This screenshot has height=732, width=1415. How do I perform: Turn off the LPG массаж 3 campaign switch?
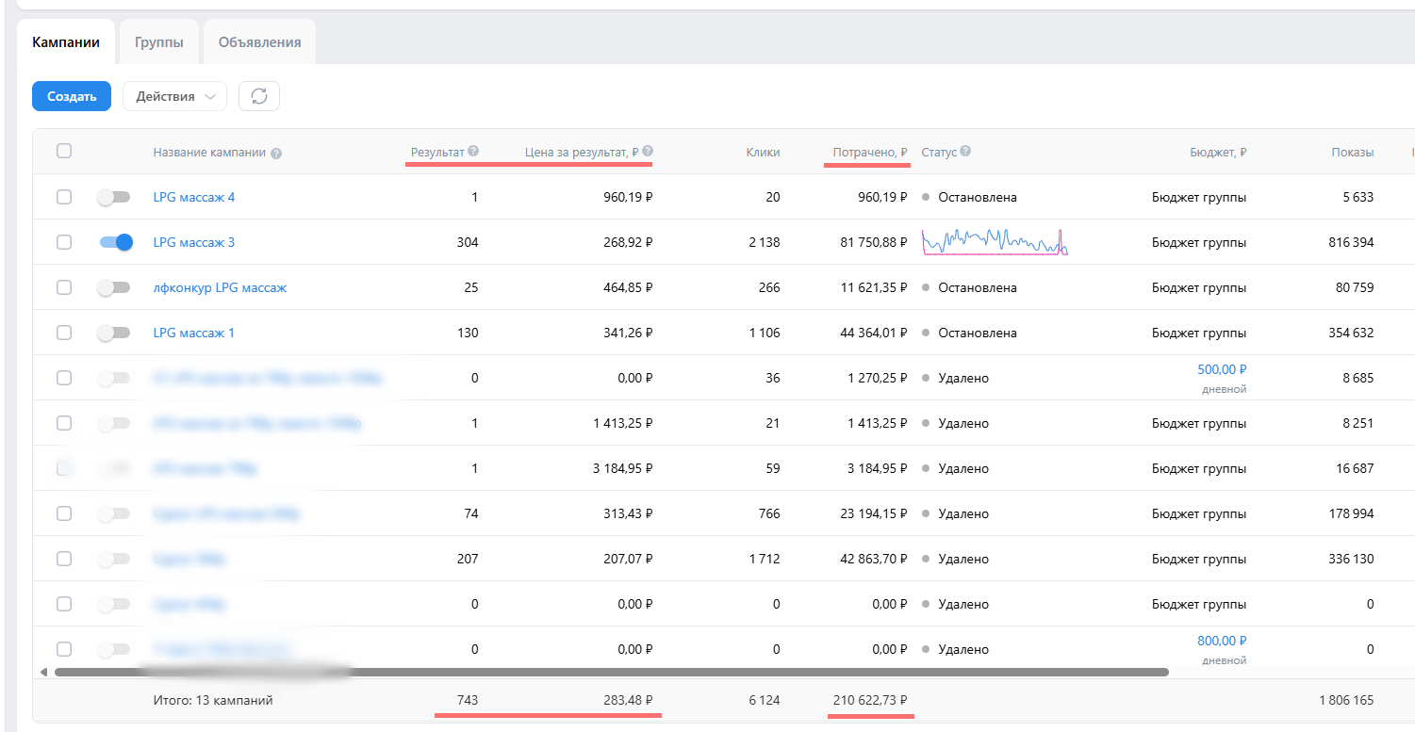pyautogui.click(x=116, y=242)
